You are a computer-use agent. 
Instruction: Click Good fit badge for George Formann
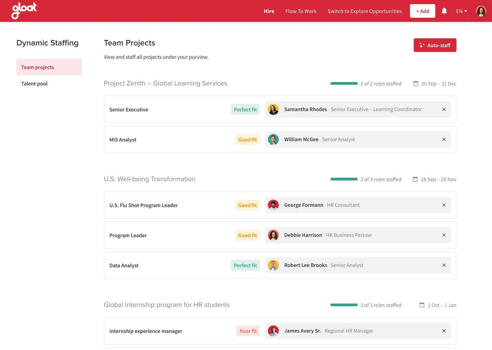click(x=247, y=205)
